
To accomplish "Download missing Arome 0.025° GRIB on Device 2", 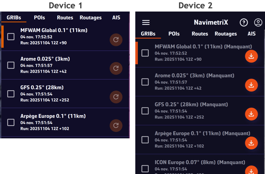I will coord(251,85).
